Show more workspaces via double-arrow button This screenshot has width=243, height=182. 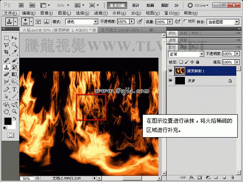click(x=176, y=6)
